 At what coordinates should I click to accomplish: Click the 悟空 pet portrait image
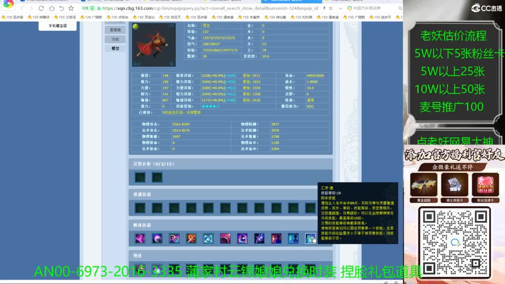coord(153,44)
